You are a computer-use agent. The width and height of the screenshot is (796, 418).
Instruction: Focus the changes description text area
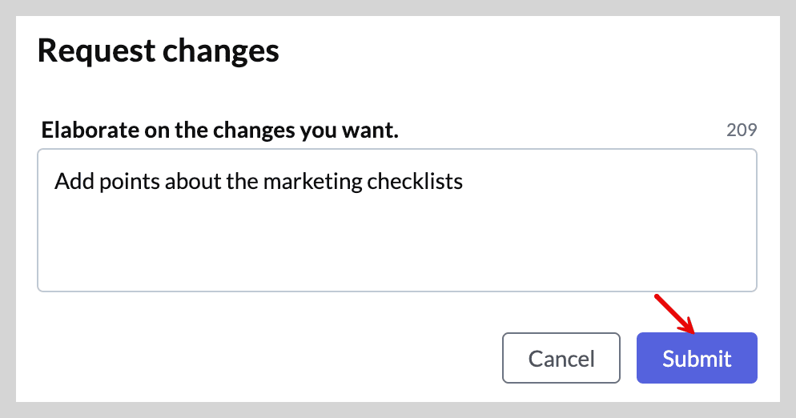coord(397,220)
